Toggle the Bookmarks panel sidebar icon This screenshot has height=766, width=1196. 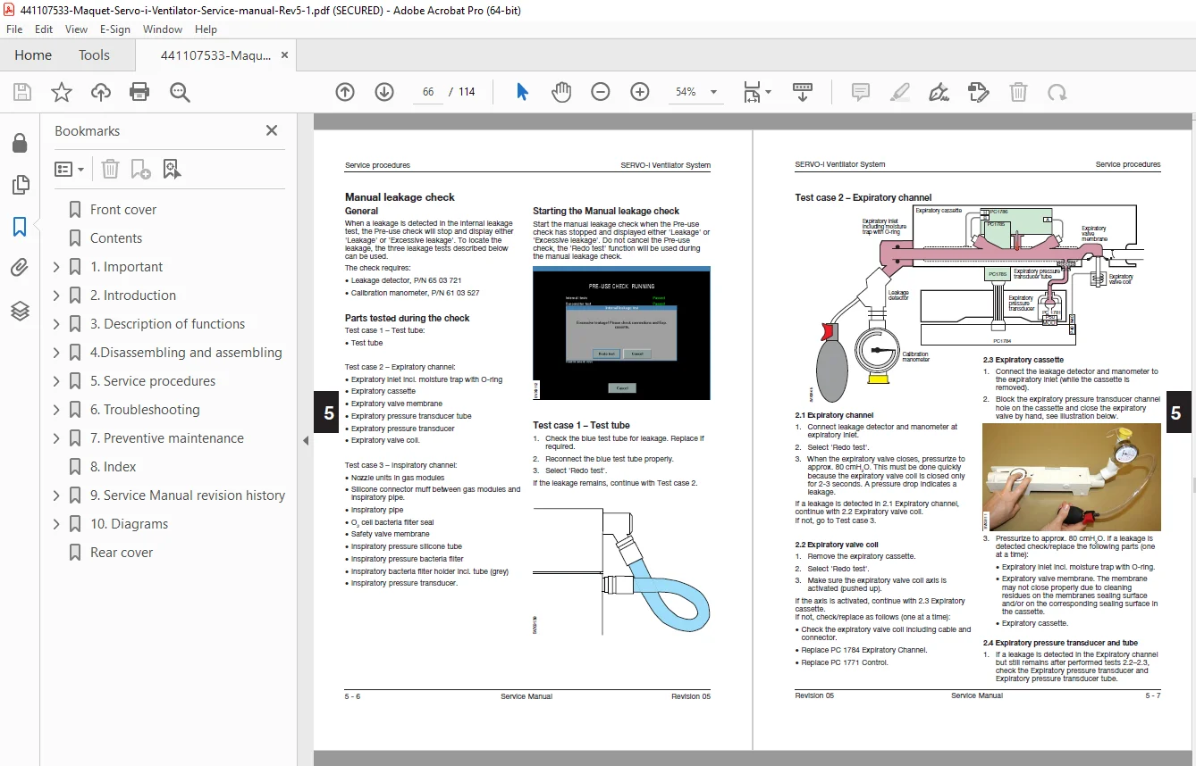[20, 227]
